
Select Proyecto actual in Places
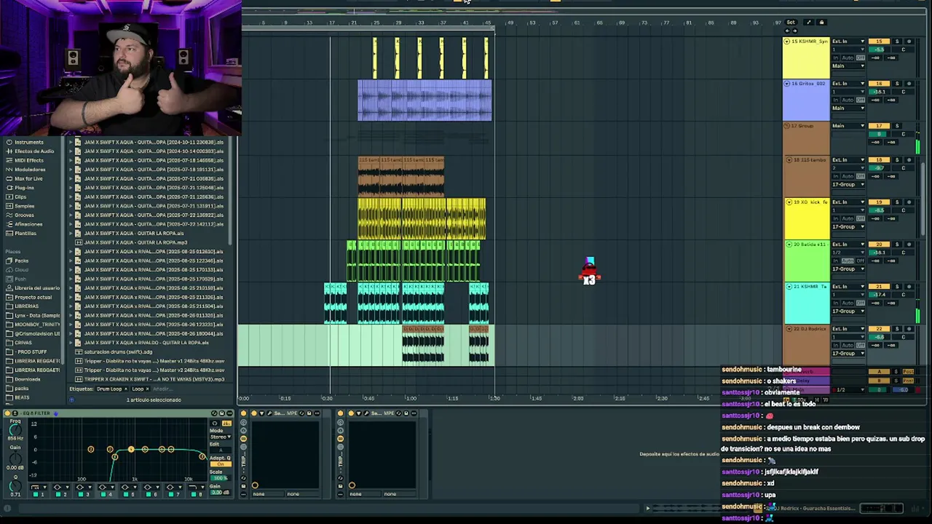coord(29,297)
